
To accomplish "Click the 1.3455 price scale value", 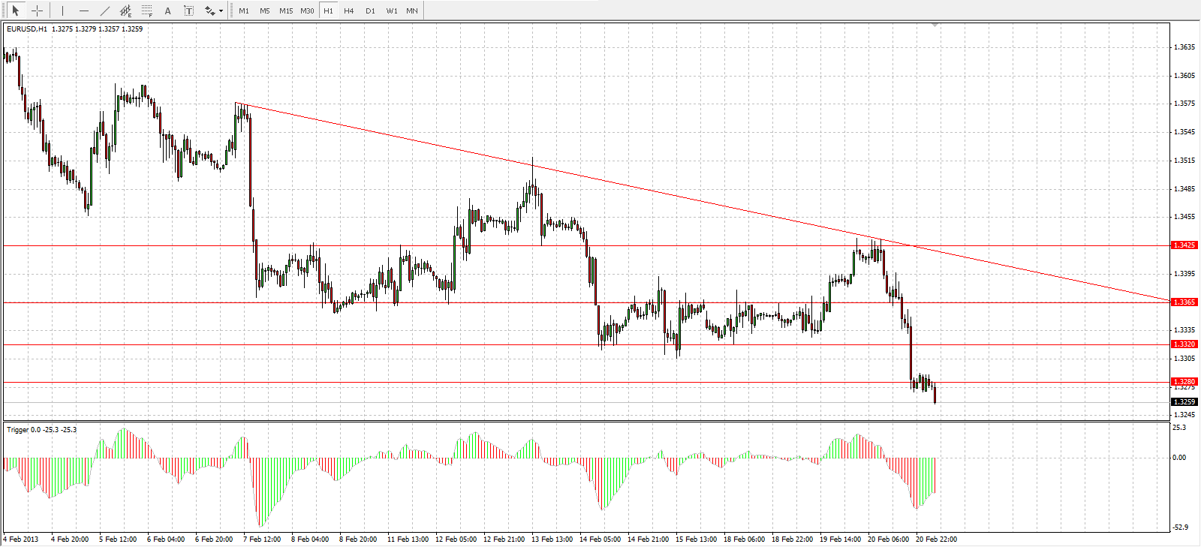I will pos(1184,217).
